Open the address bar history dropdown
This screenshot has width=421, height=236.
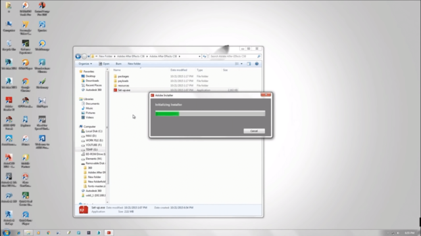pos(199,56)
